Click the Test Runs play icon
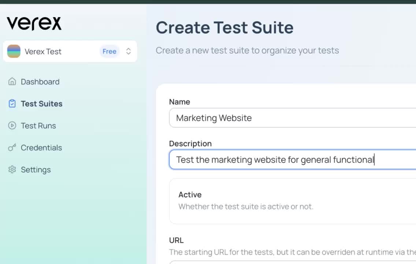Viewport: 416px width, 264px height. (x=12, y=126)
